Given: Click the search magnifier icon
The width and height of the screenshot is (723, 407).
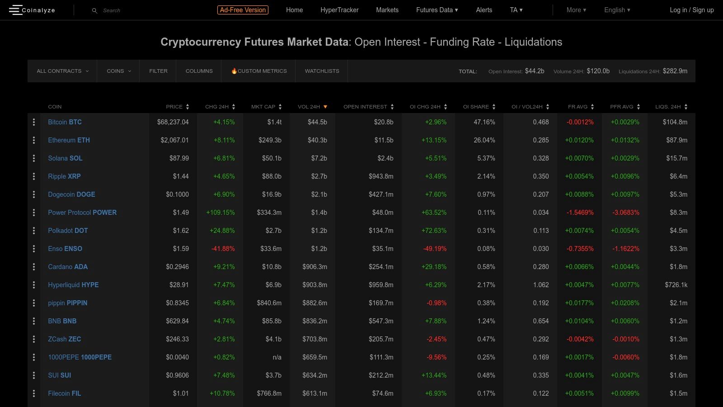Looking at the screenshot, I should click(94, 10).
